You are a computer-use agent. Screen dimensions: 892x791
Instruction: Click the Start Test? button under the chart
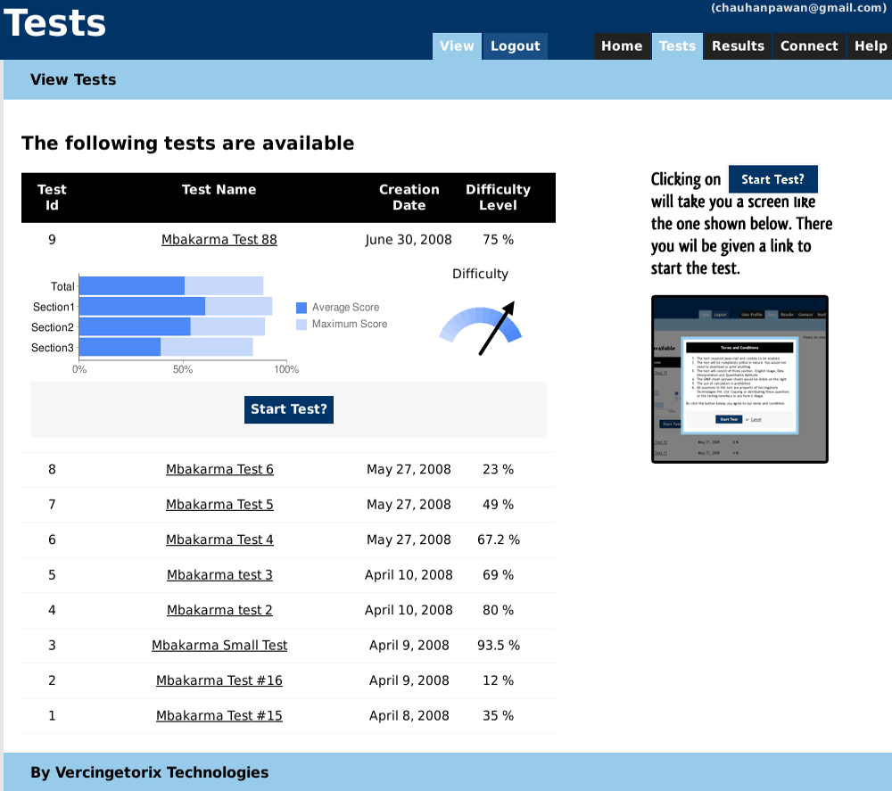(x=288, y=409)
